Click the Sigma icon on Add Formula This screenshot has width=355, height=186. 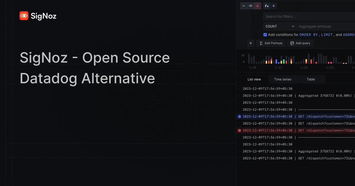[x=261, y=43]
